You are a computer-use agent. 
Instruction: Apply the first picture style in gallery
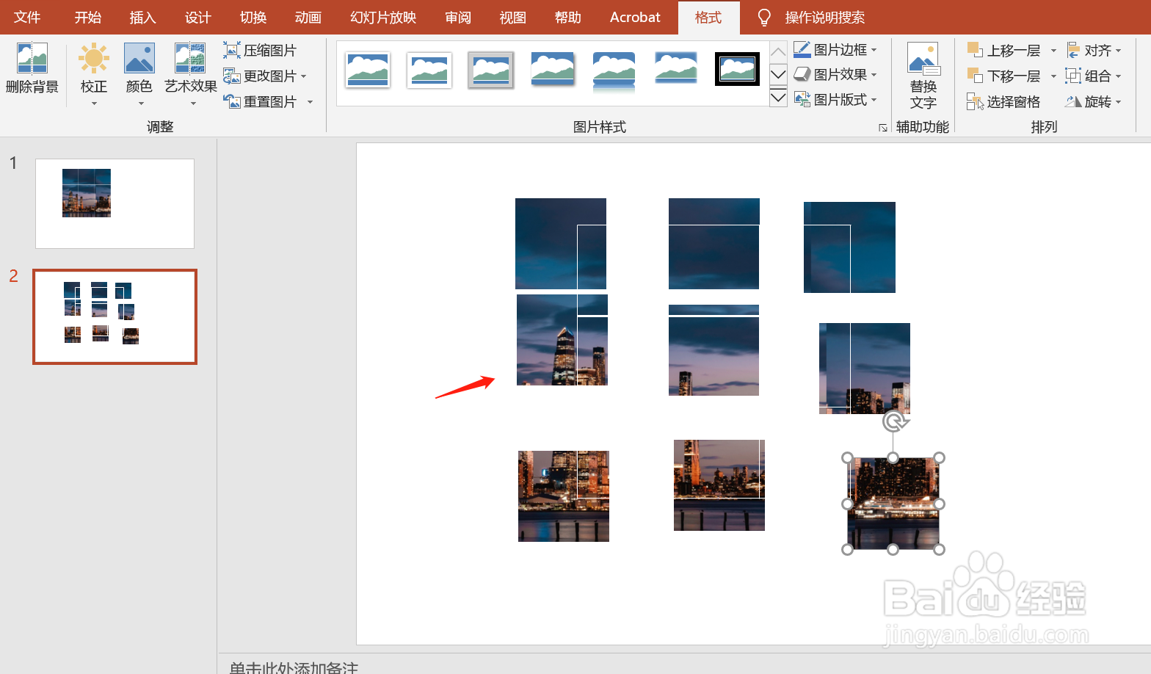coord(368,70)
